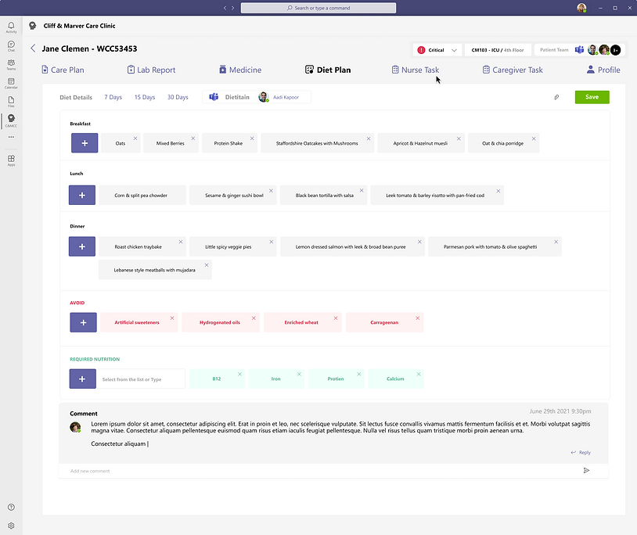Remove Artificial sweeteners from Avoid list
637x535 pixels.
tap(172, 318)
